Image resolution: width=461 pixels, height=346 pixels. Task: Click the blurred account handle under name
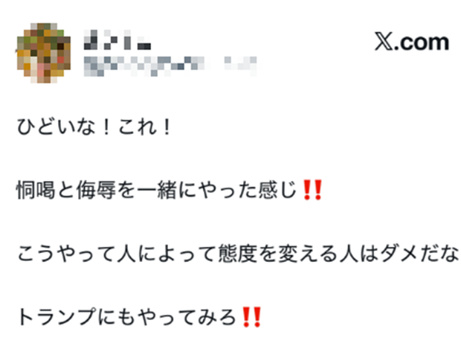click(147, 66)
